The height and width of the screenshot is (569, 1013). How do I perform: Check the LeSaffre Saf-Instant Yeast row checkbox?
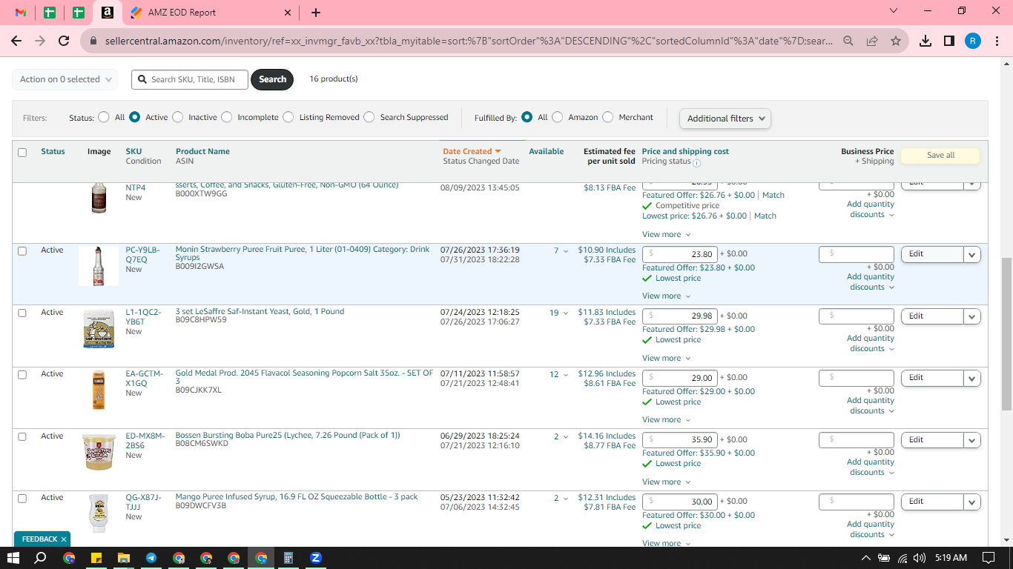click(22, 313)
